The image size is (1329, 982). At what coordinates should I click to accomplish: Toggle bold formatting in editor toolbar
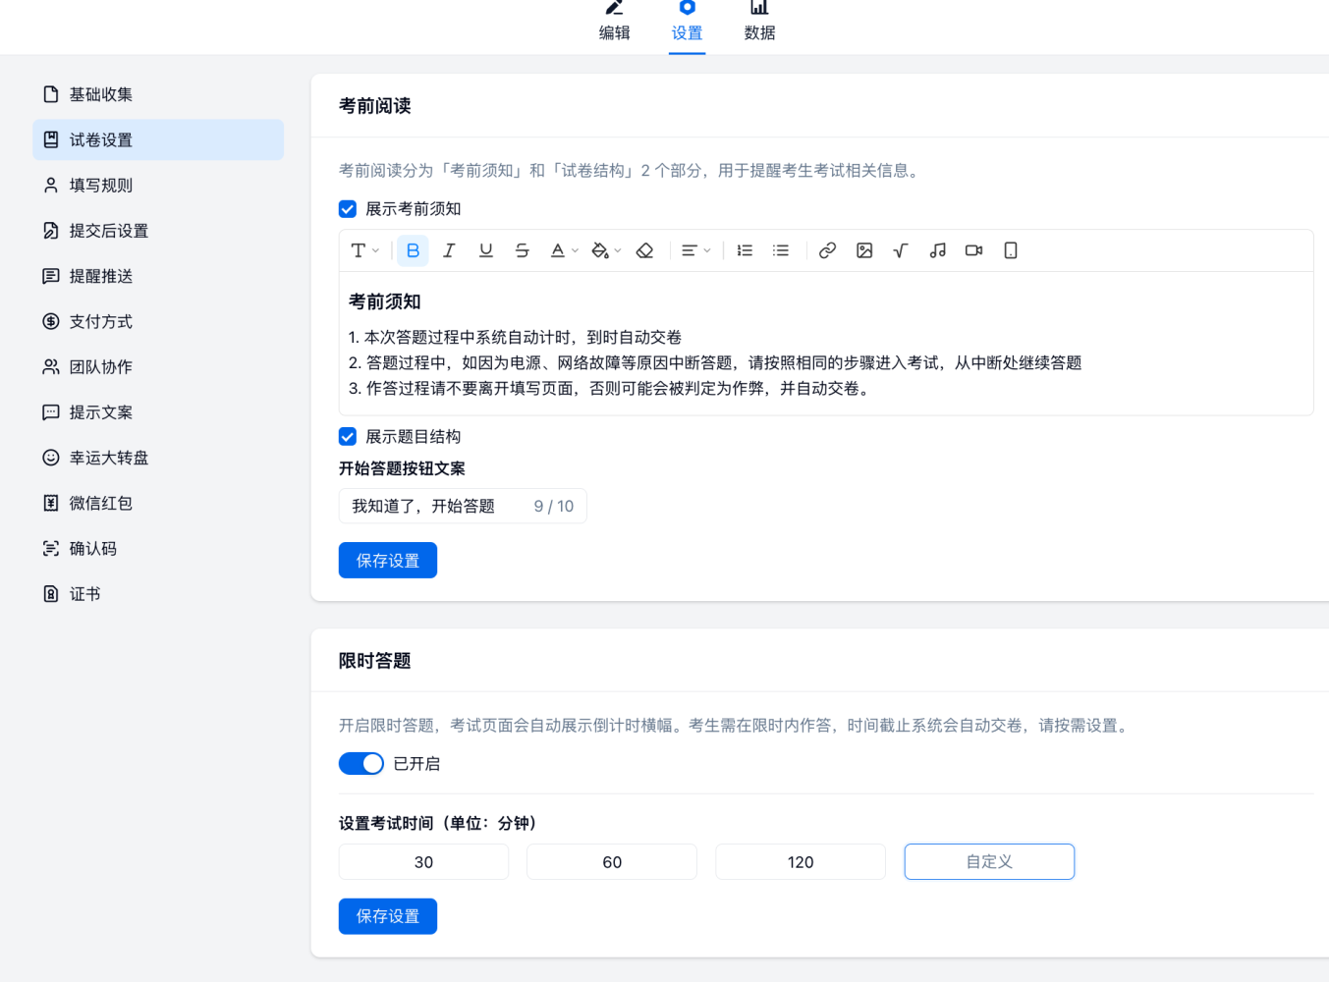click(413, 250)
